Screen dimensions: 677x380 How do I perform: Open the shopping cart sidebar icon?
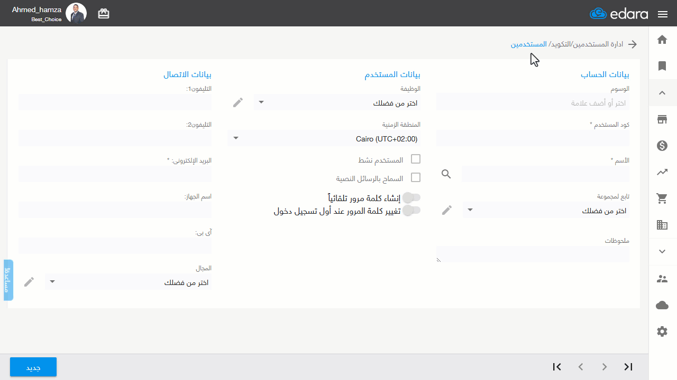pyautogui.click(x=662, y=198)
